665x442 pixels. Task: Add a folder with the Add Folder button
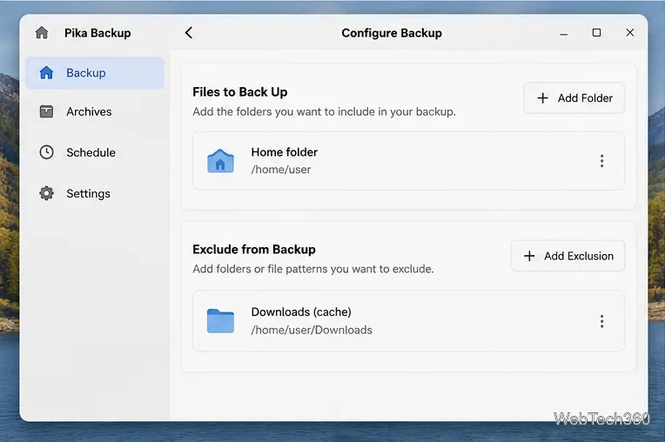[574, 98]
